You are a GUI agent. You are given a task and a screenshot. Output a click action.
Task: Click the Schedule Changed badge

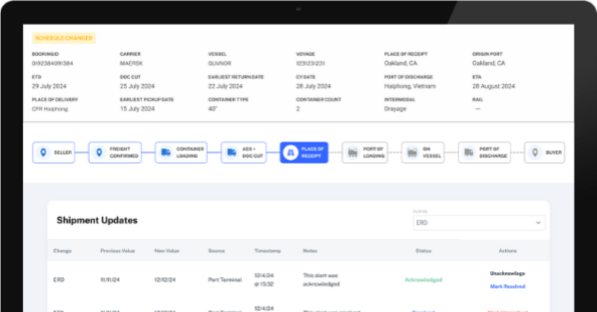point(64,38)
